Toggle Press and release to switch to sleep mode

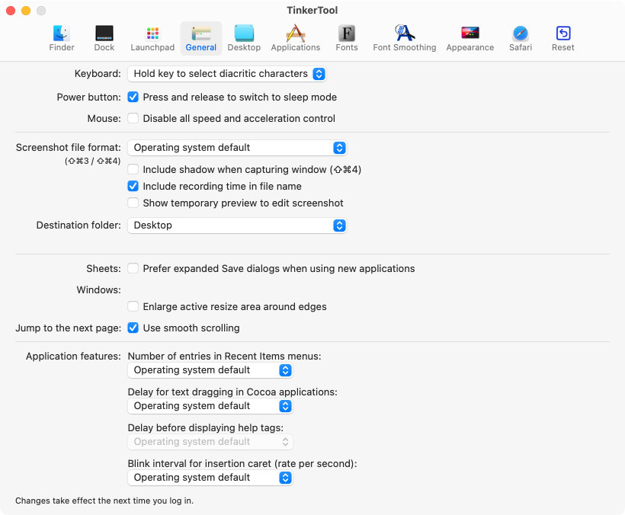tap(133, 98)
